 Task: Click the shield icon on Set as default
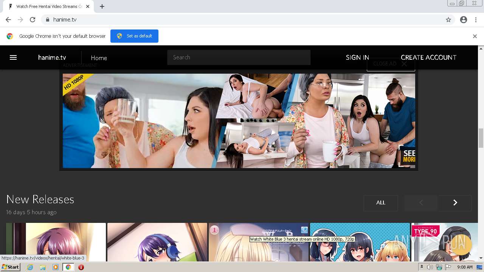119,36
